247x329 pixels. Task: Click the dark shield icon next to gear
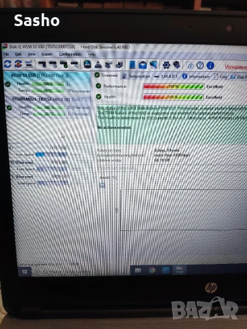click(x=176, y=65)
